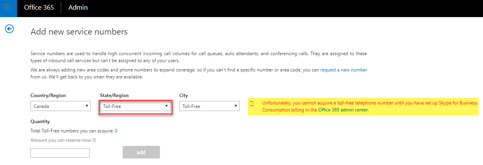Click the grayed-out add button
This screenshot has width=483, height=165.
pyautogui.click(x=141, y=152)
